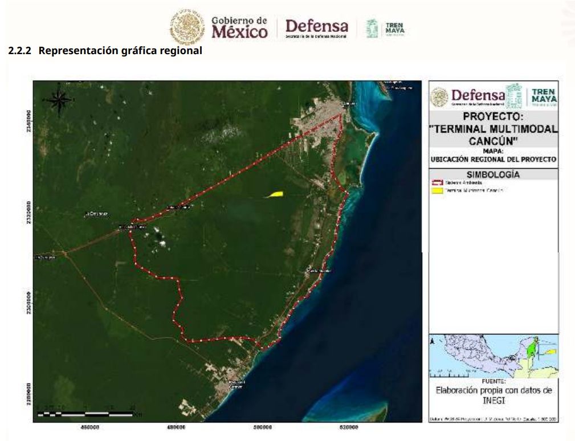
Task: Click the 'Terminal Multimodal Cancún' legend label
Action: tap(474, 191)
